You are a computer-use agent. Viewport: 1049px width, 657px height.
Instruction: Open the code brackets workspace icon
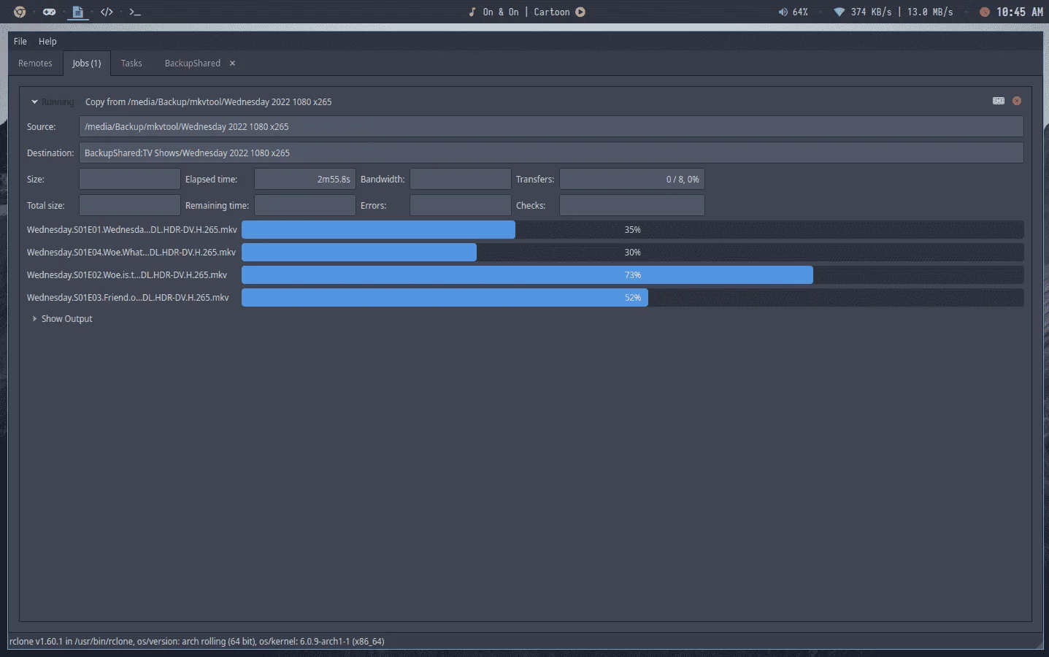coord(107,12)
